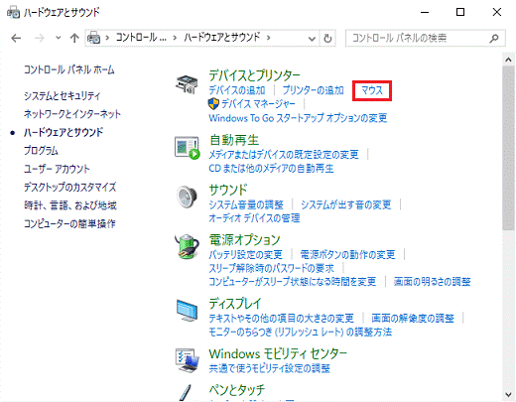Click システム音量の調整 link

(x=246, y=204)
